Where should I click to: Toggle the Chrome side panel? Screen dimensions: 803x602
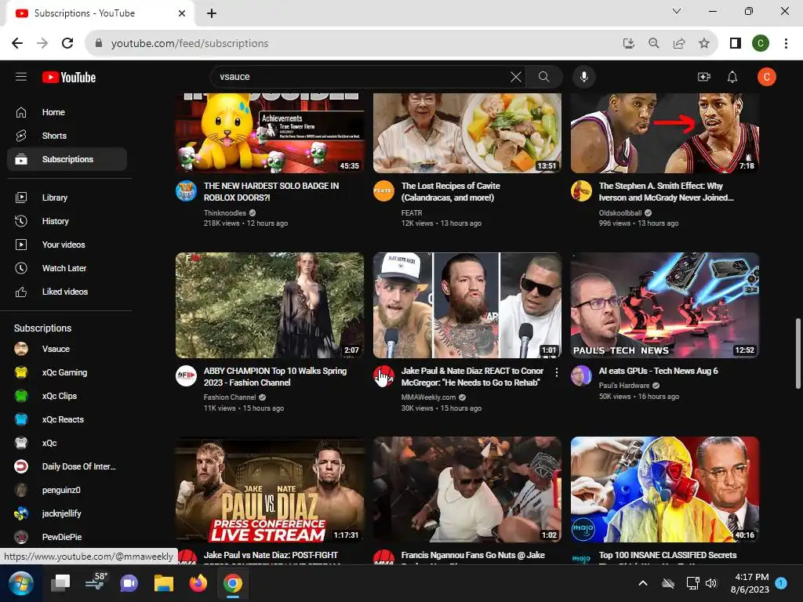[x=736, y=44]
